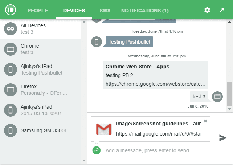Pop out window with arrow icon
The width and height of the screenshot is (233, 165).
click(222, 10)
